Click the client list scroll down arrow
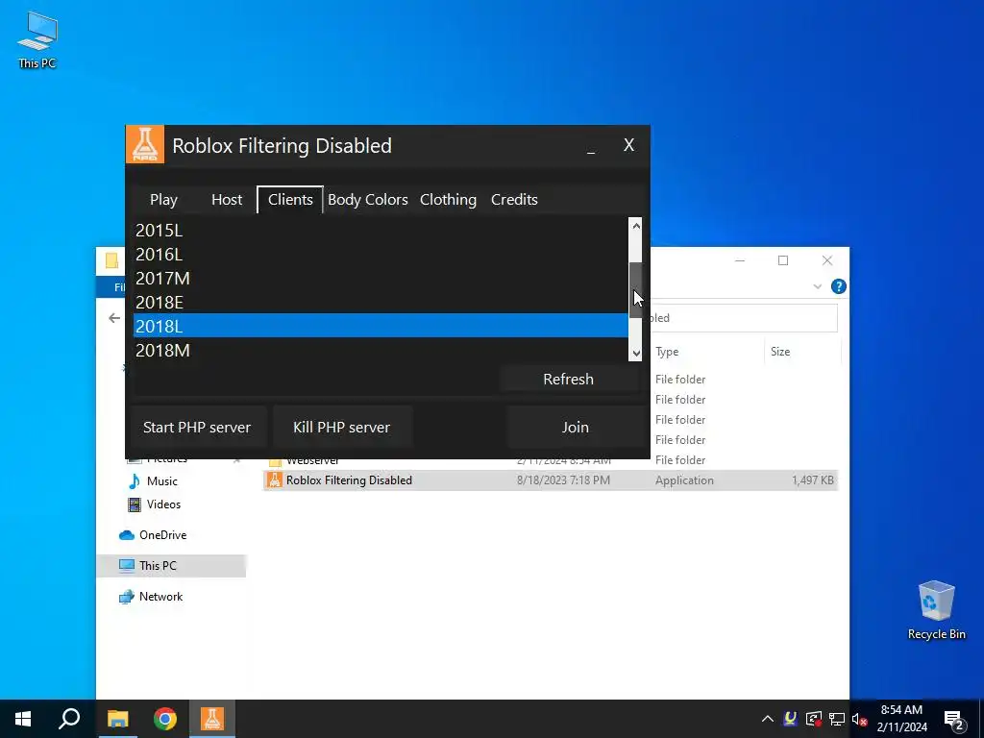The image size is (984, 738). click(x=636, y=354)
